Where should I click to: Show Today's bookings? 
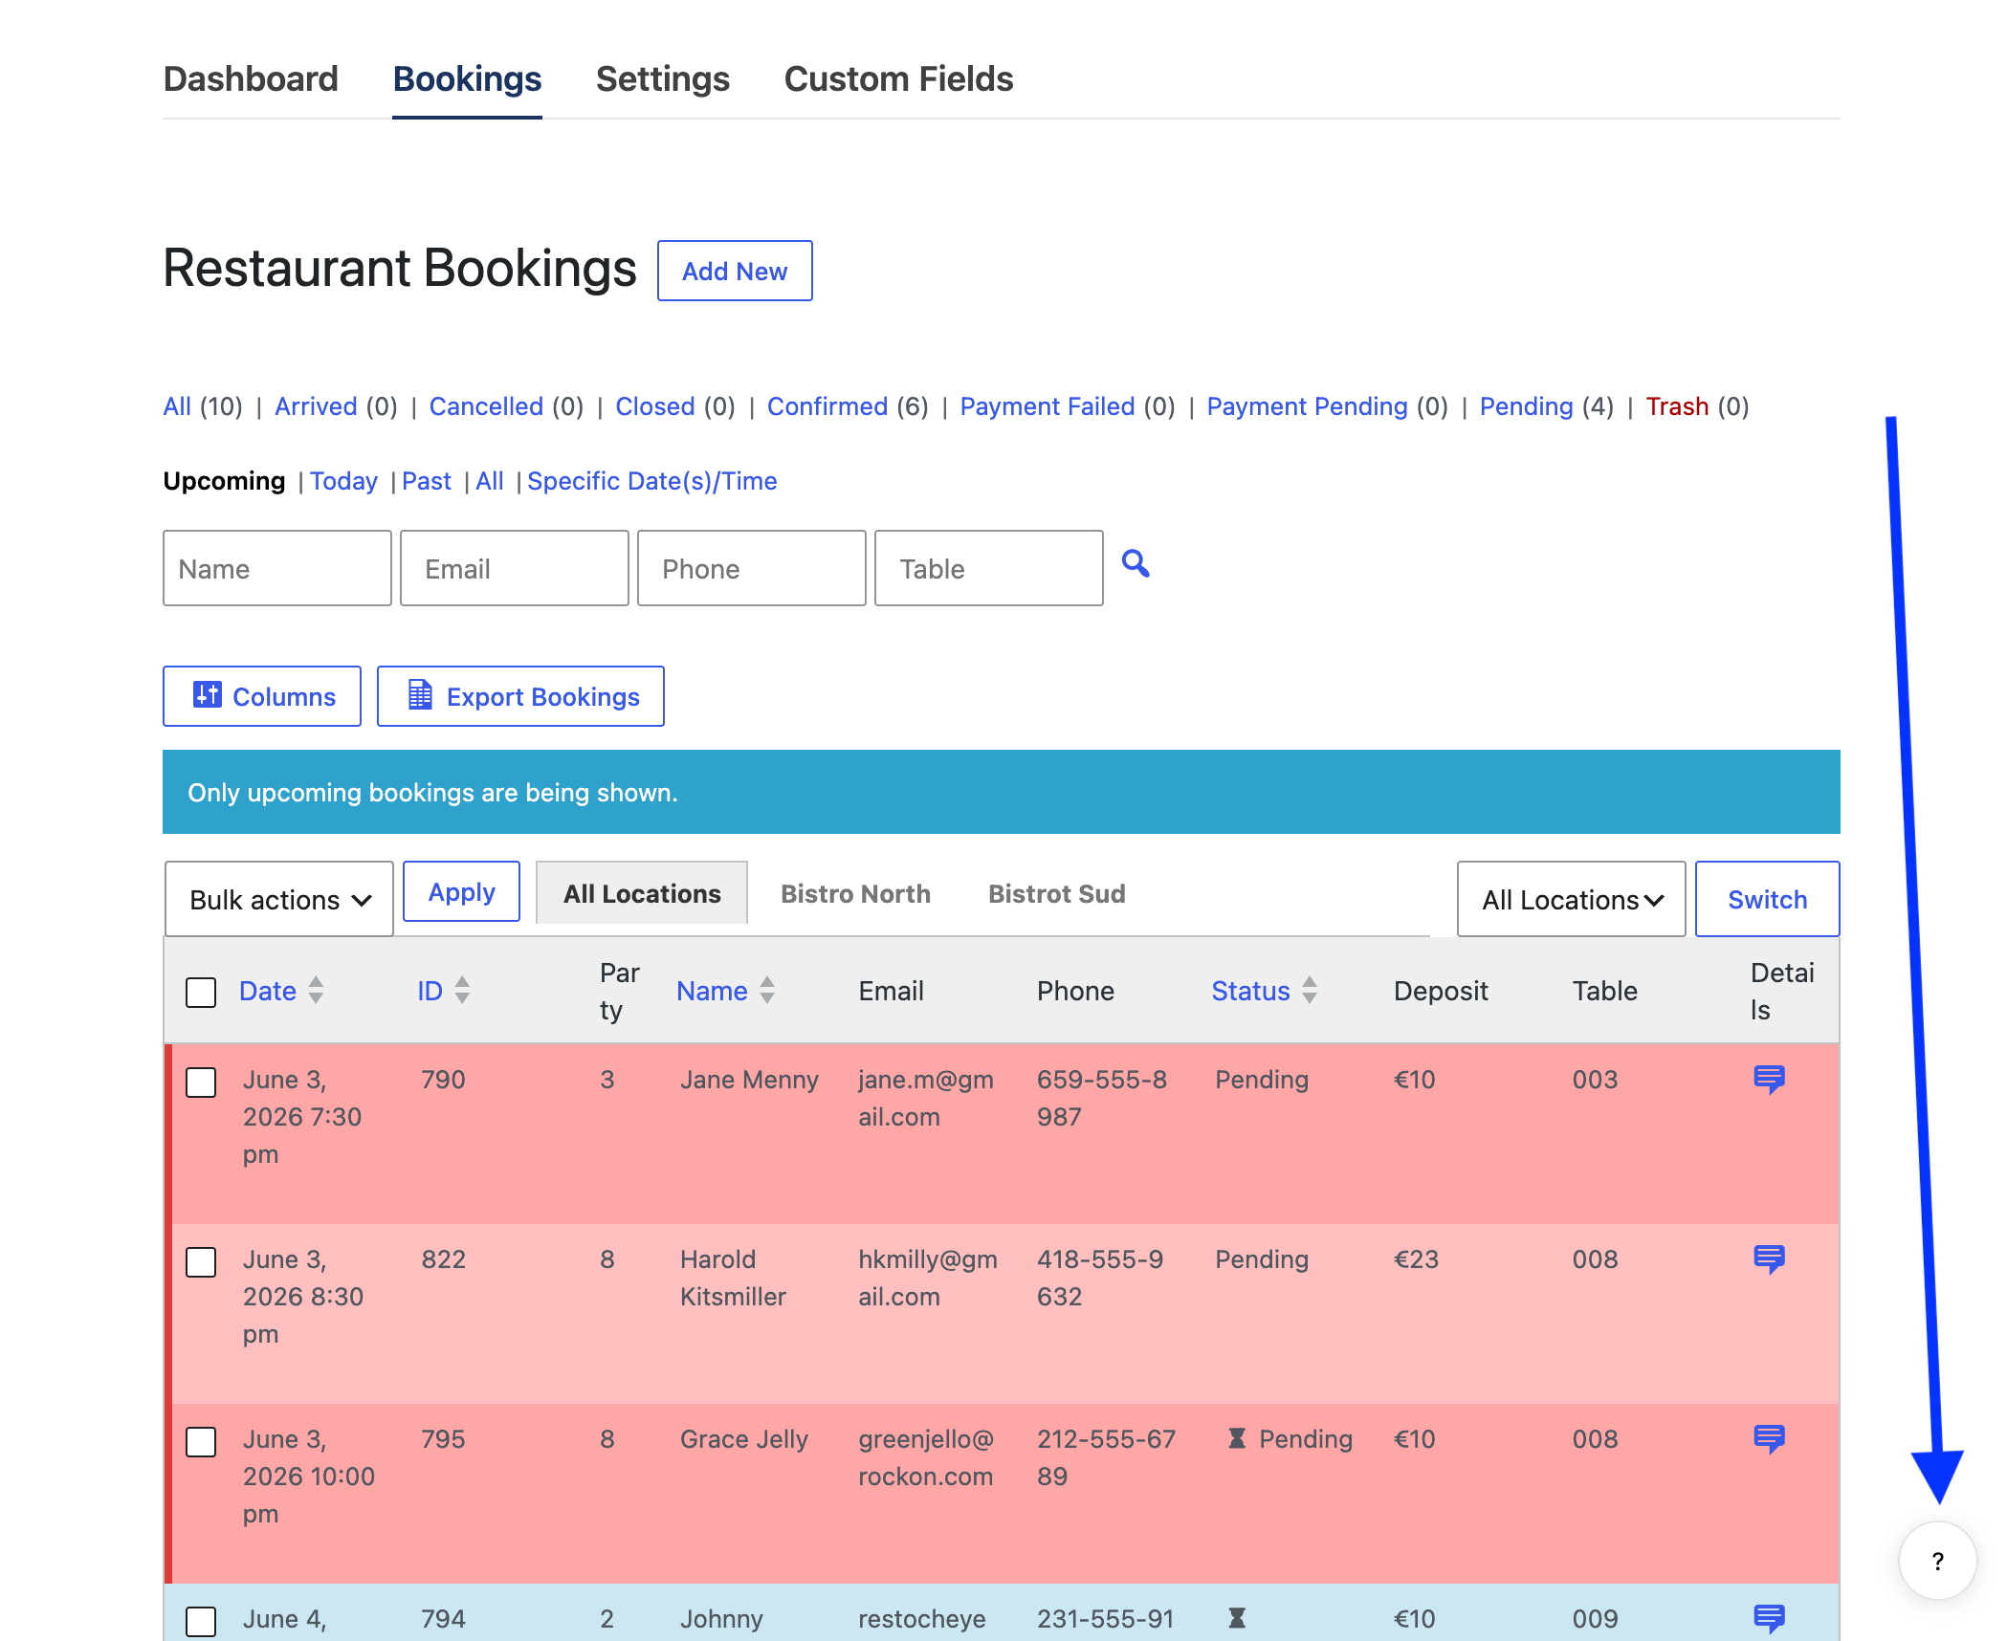coord(343,481)
